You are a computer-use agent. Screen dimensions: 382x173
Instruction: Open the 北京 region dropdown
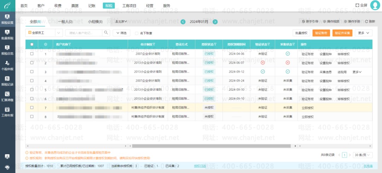121,22
